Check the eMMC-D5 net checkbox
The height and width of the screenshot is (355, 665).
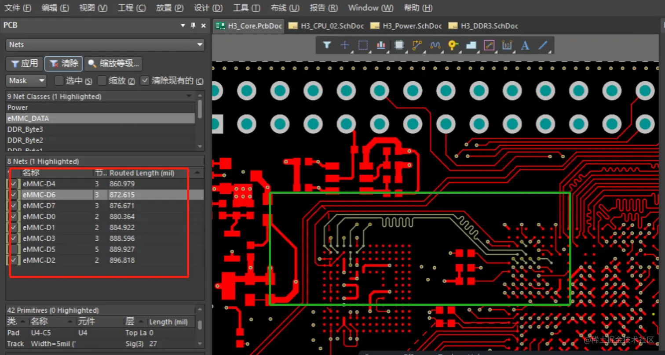[14, 250]
